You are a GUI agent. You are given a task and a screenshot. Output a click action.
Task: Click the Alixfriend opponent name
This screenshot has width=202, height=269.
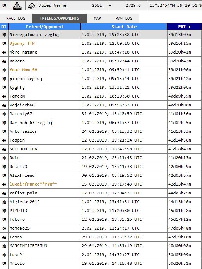22,175
